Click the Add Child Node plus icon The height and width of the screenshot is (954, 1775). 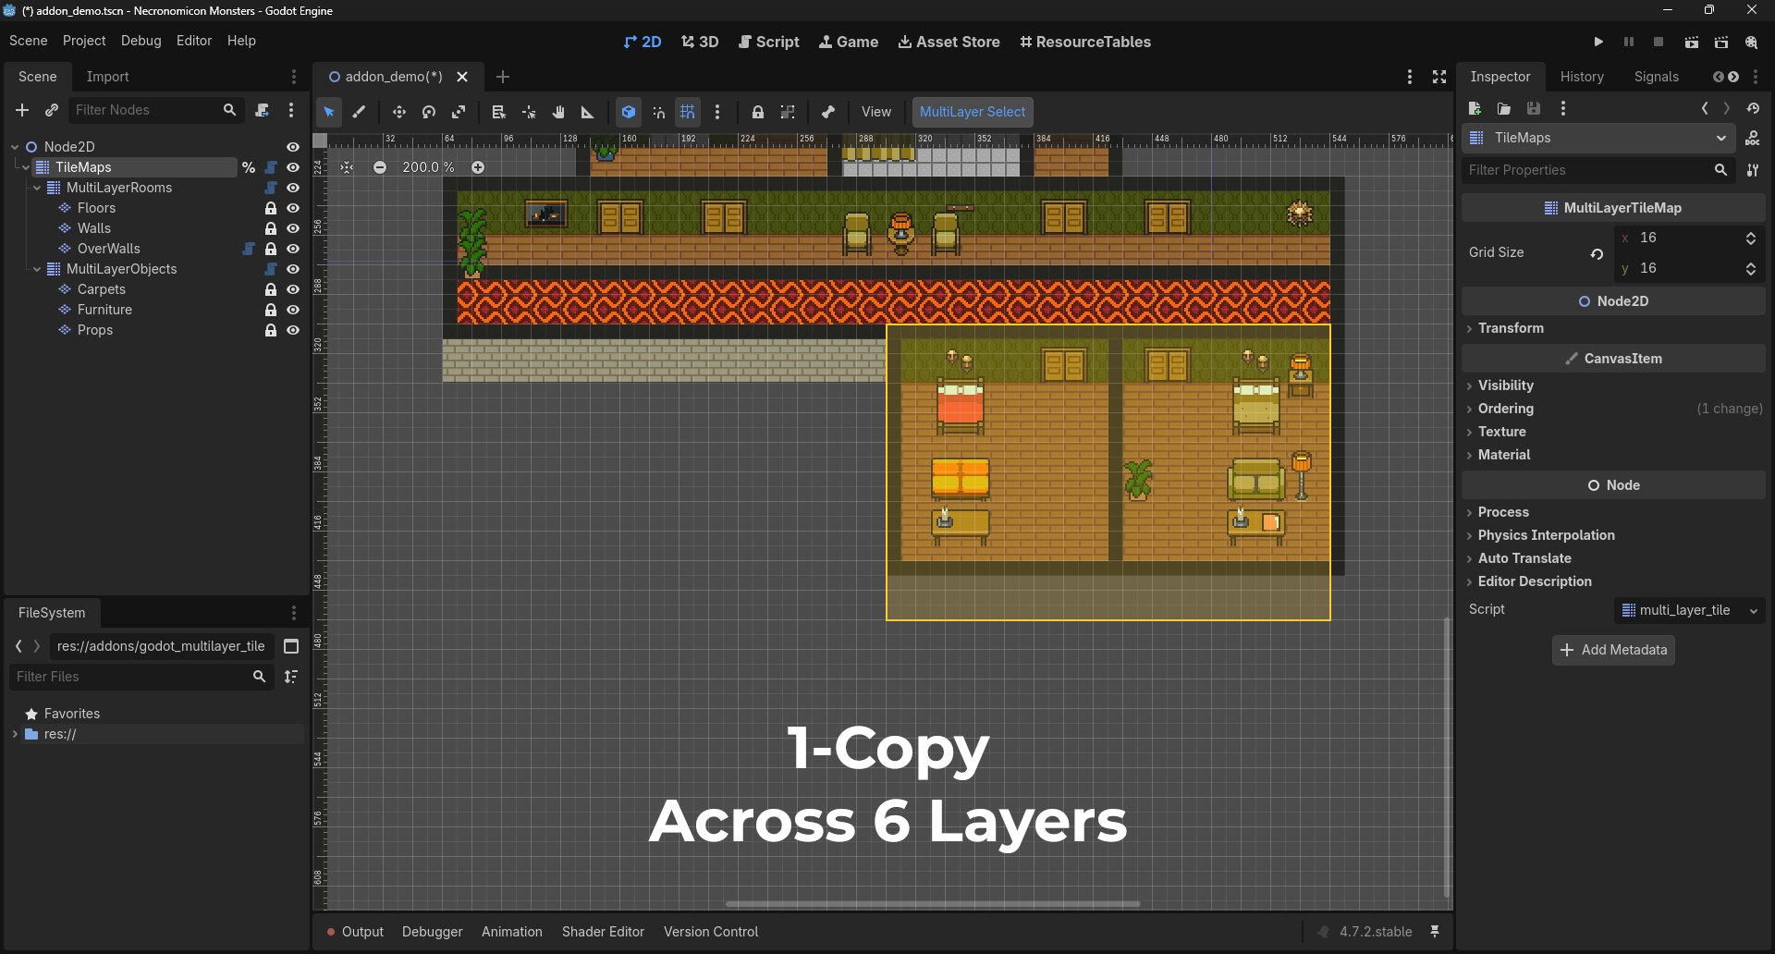[22, 110]
